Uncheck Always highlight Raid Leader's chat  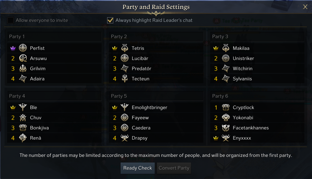110,20
